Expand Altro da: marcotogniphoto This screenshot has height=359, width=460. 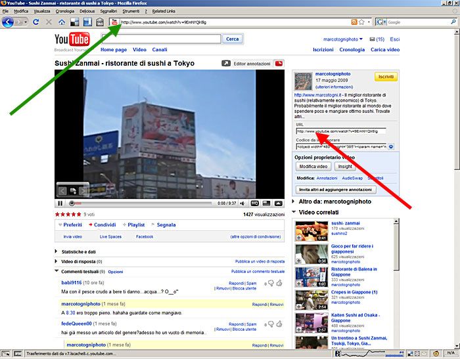293,201
